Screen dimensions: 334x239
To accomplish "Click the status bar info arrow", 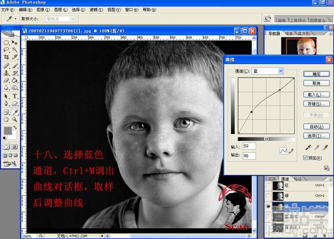I will pyautogui.click(x=102, y=236).
